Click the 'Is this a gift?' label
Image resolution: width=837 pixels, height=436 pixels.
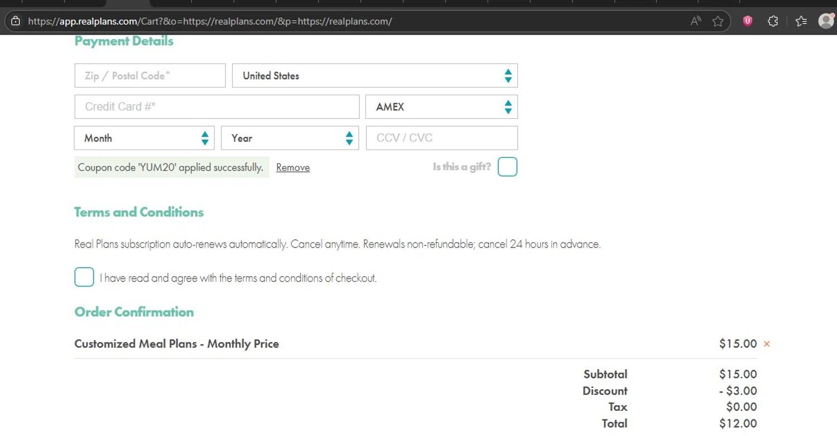click(462, 167)
